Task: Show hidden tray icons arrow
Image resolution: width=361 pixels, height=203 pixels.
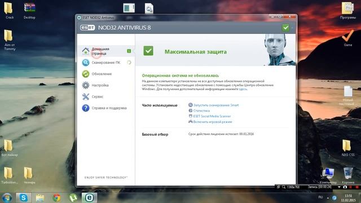Action: point(328,198)
